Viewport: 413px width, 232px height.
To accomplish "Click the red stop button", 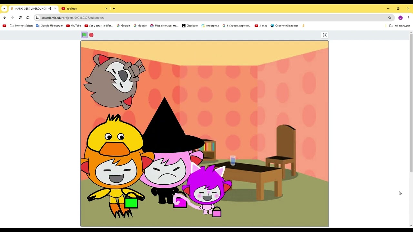I will pyautogui.click(x=91, y=35).
